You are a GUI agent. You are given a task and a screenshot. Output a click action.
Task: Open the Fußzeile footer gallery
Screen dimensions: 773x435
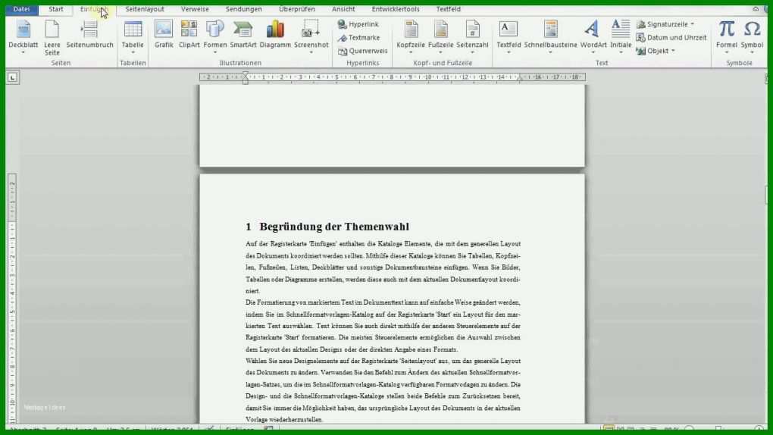pyautogui.click(x=441, y=36)
